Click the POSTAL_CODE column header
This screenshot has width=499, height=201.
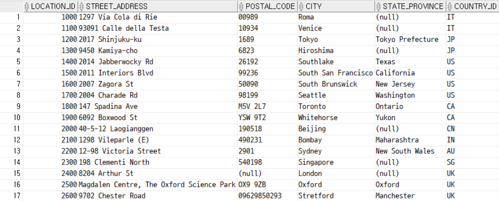(x=267, y=6)
